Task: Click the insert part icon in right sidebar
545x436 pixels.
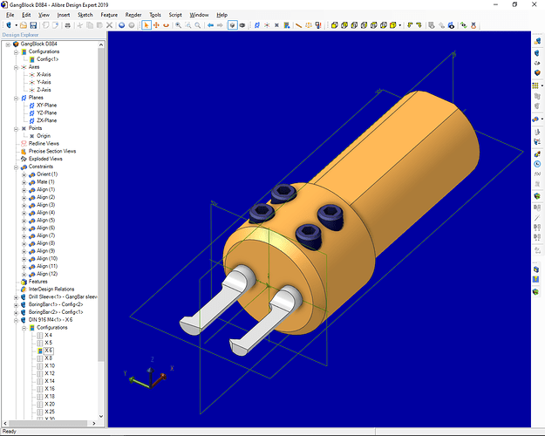Action: [x=537, y=41]
